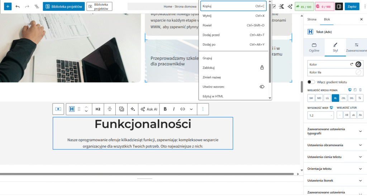
Task: Enable the 'Włącz gradient tekstu' switch
Action: click(311, 82)
